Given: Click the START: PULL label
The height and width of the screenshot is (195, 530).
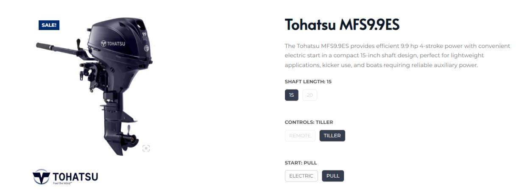Looking at the screenshot, I should pos(301,162).
